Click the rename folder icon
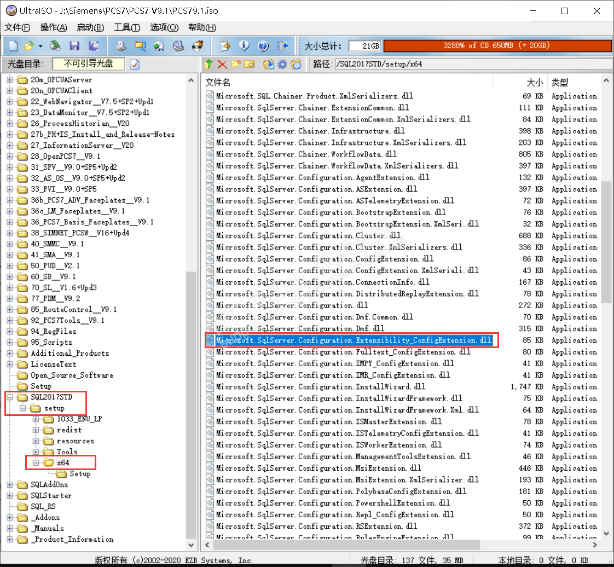This screenshot has height=567, width=614. pyautogui.click(x=250, y=64)
